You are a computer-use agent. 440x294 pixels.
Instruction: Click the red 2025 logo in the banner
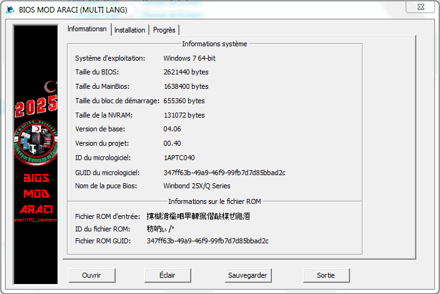36,108
